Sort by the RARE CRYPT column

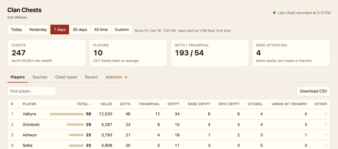click(x=199, y=104)
